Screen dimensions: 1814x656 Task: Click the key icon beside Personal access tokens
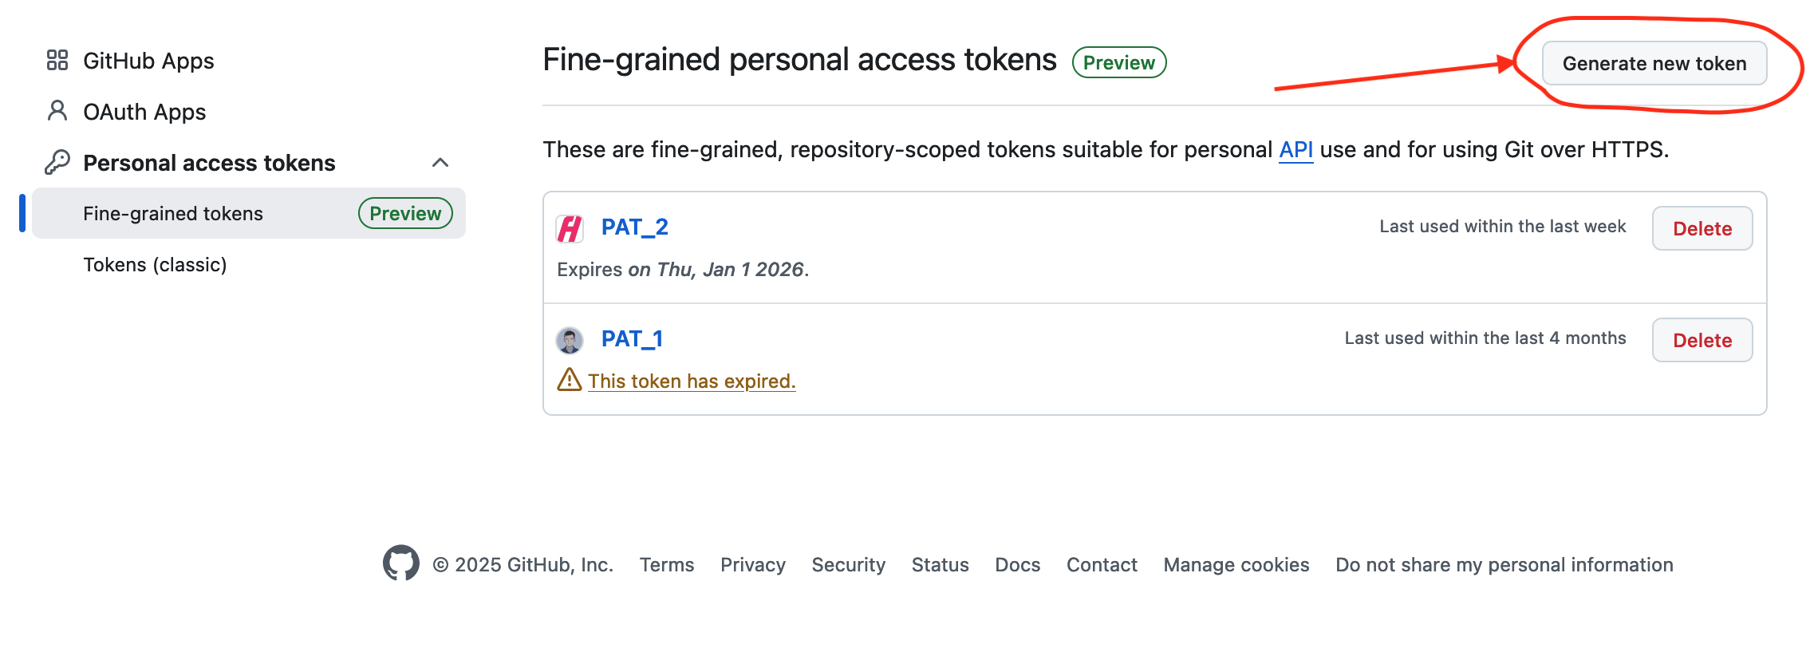pos(57,162)
